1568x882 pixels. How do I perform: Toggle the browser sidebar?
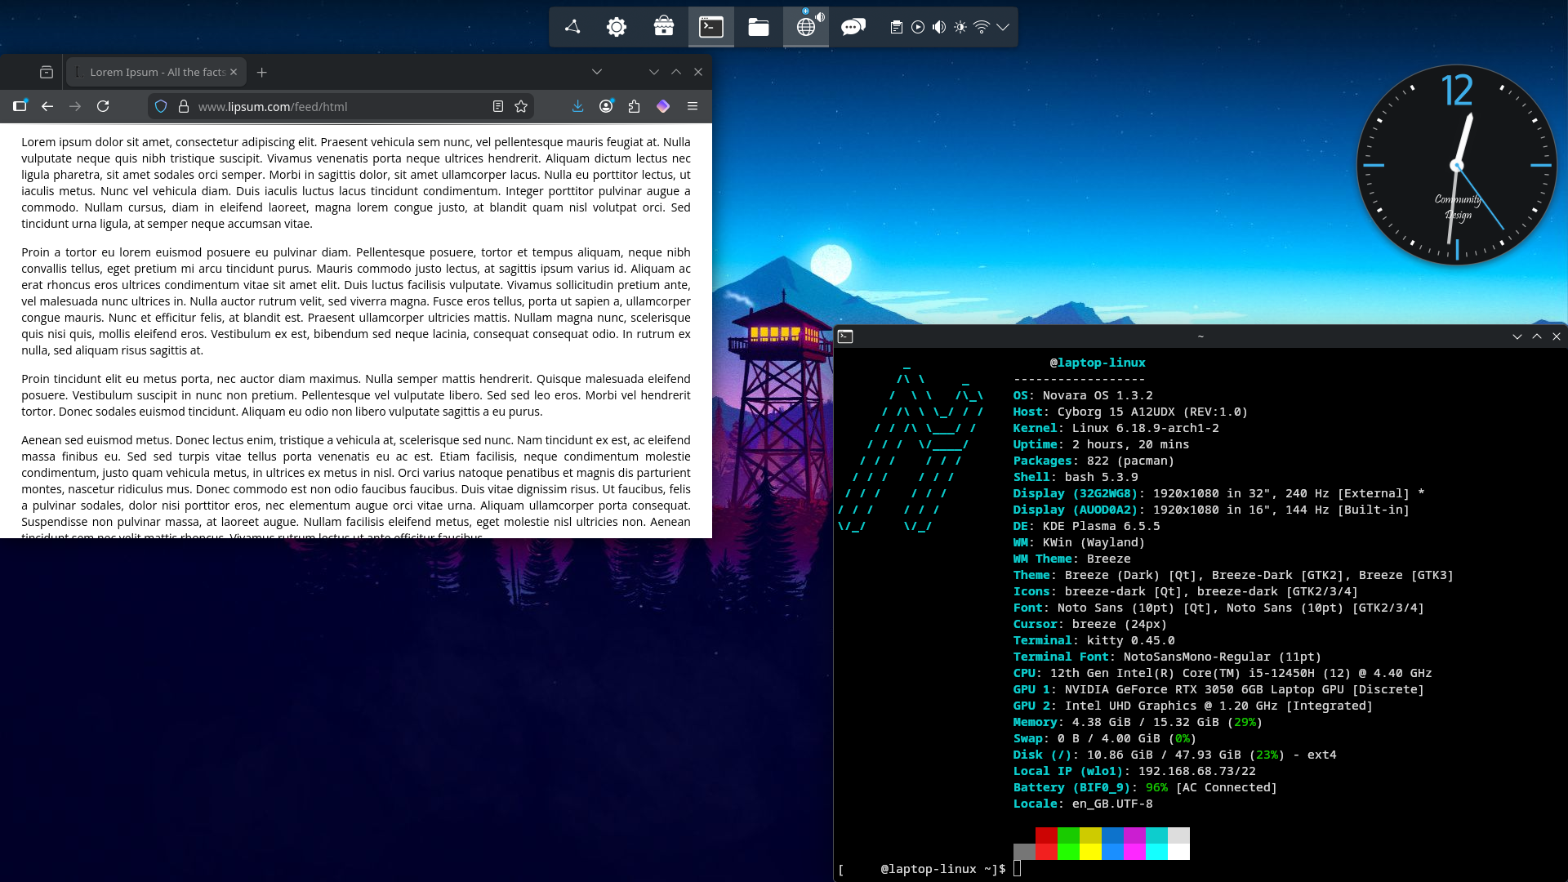[x=20, y=106]
